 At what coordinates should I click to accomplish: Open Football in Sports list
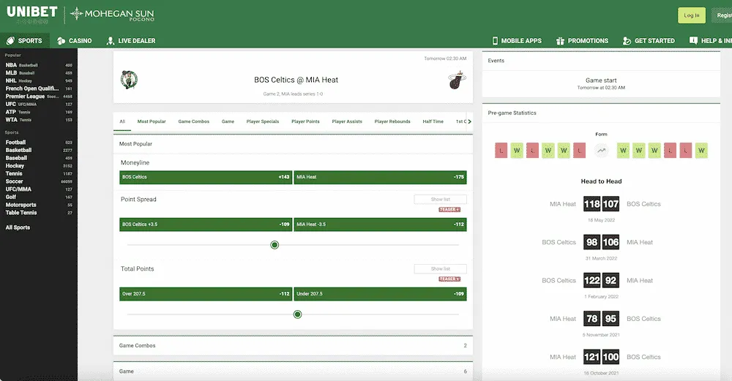39,142
